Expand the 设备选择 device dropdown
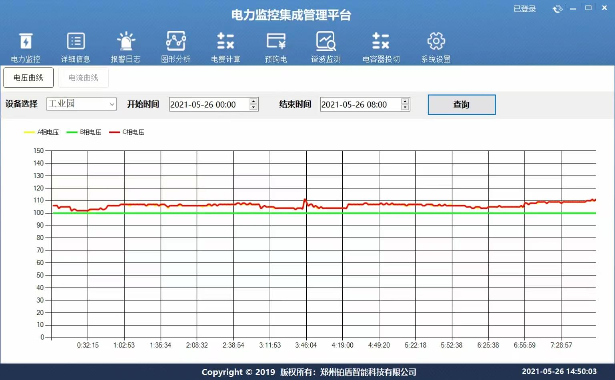 (112, 104)
